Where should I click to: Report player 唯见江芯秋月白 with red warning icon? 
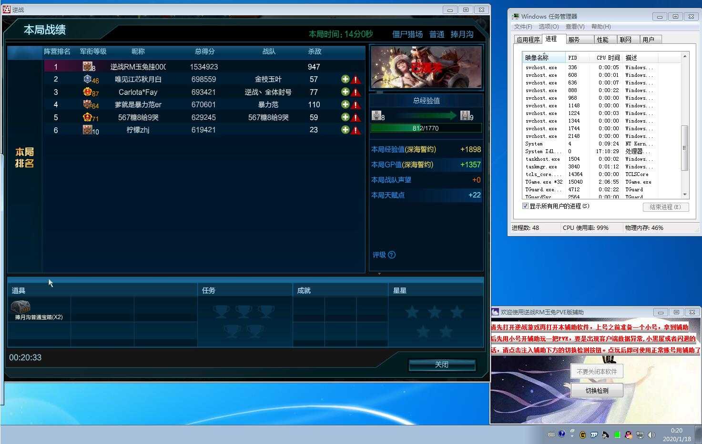(x=355, y=80)
